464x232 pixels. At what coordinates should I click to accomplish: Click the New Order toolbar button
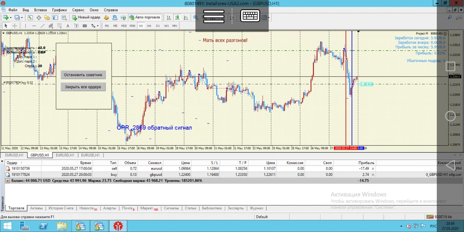(86, 17)
